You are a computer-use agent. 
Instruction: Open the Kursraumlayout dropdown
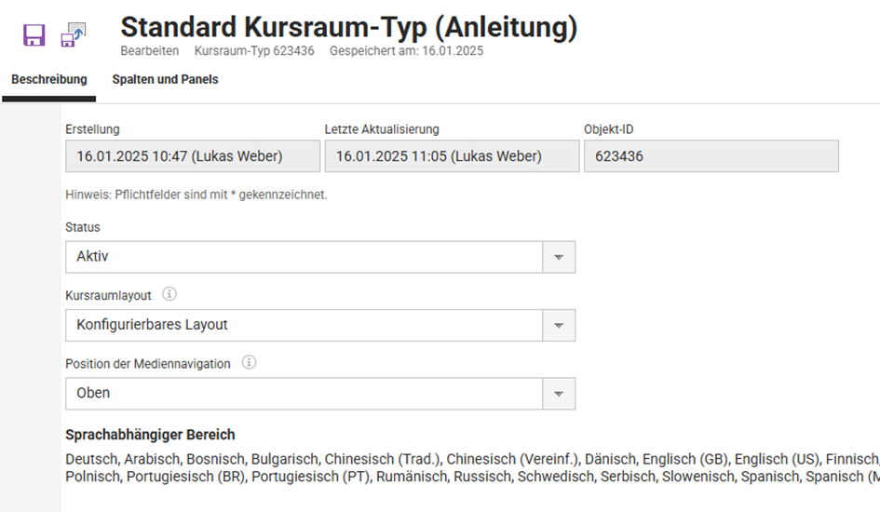(x=559, y=325)
